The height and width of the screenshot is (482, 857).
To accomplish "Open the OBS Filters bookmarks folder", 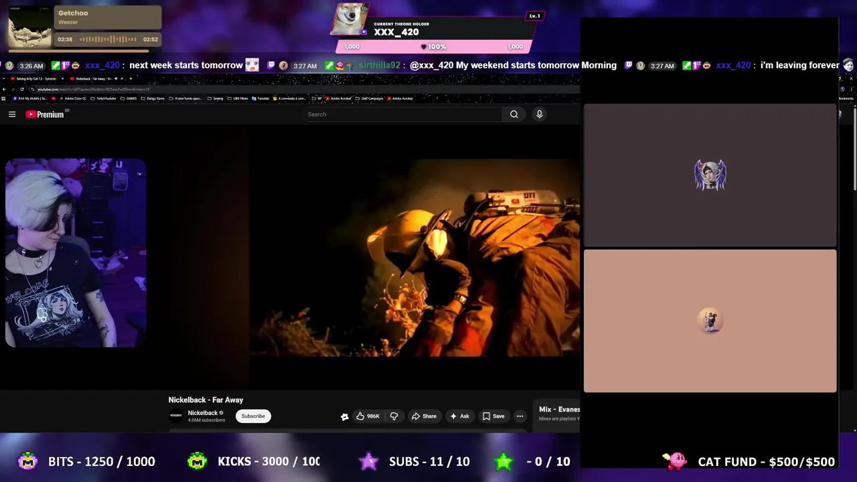I will [238, 98].
